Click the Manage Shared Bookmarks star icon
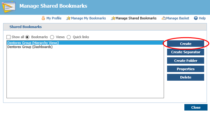 tap(113, 18)
